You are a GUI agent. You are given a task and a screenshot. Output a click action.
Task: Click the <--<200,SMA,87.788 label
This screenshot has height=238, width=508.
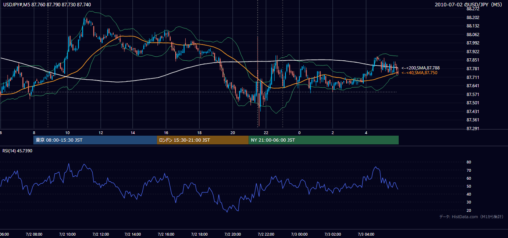point(420,68)
